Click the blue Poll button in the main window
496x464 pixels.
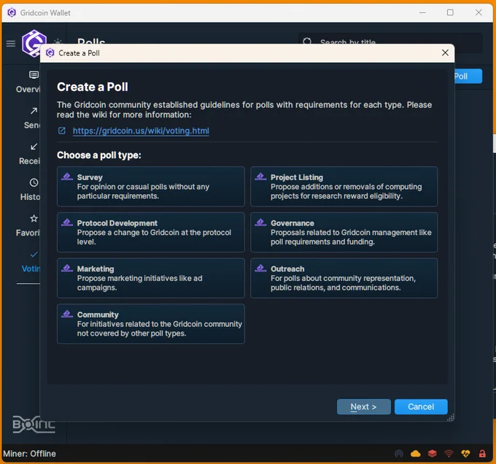468,76
